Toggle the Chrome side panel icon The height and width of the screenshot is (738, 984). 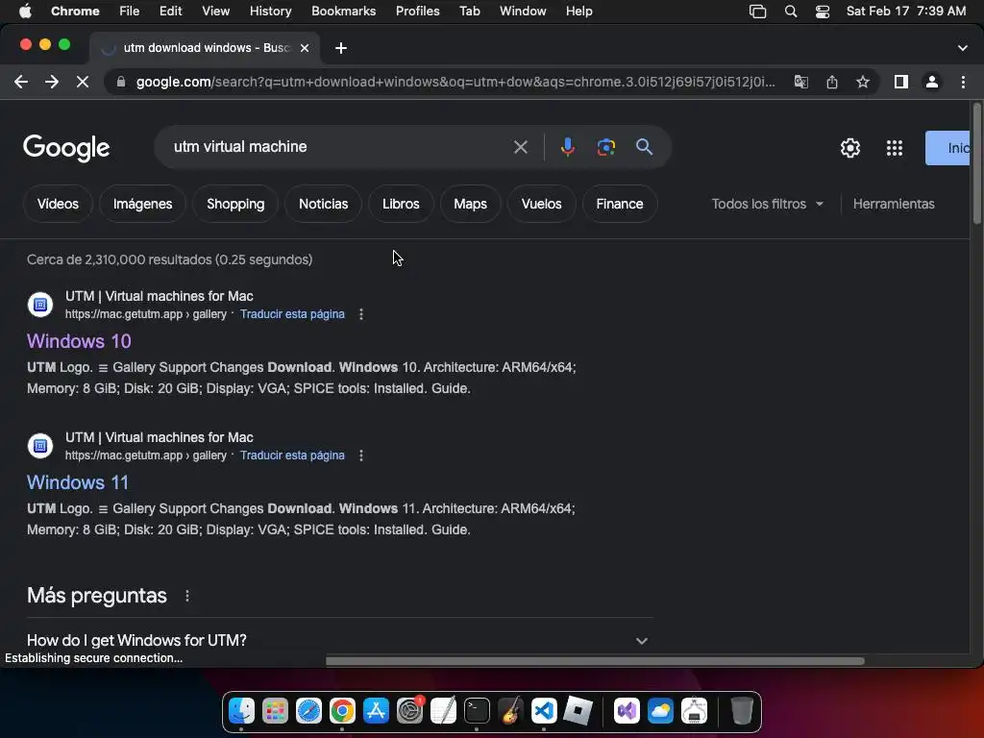point(901,82)
